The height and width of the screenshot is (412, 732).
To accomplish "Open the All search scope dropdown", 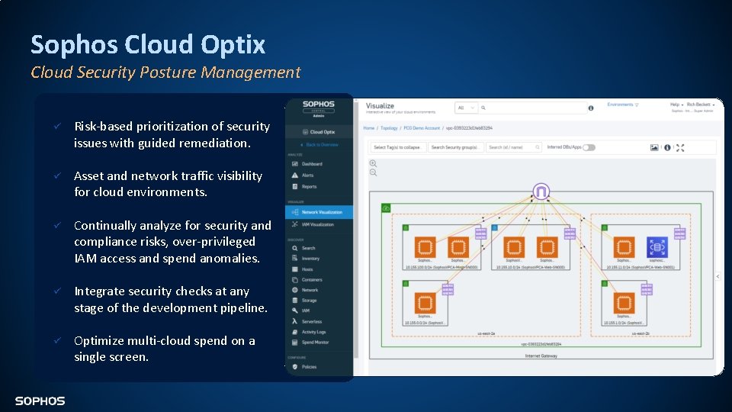I will (x=466, y=108).
